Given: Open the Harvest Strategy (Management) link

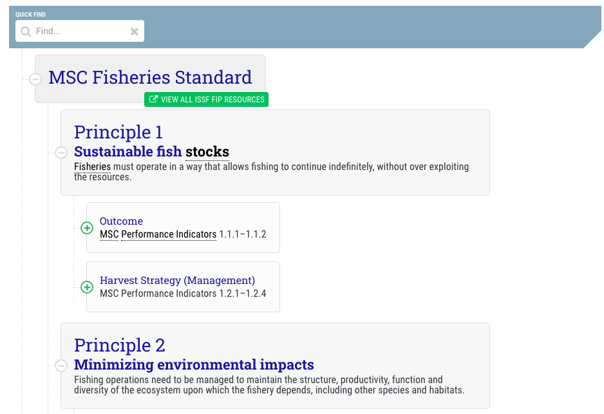Looking at the screenshot, I should click(178, 280).
